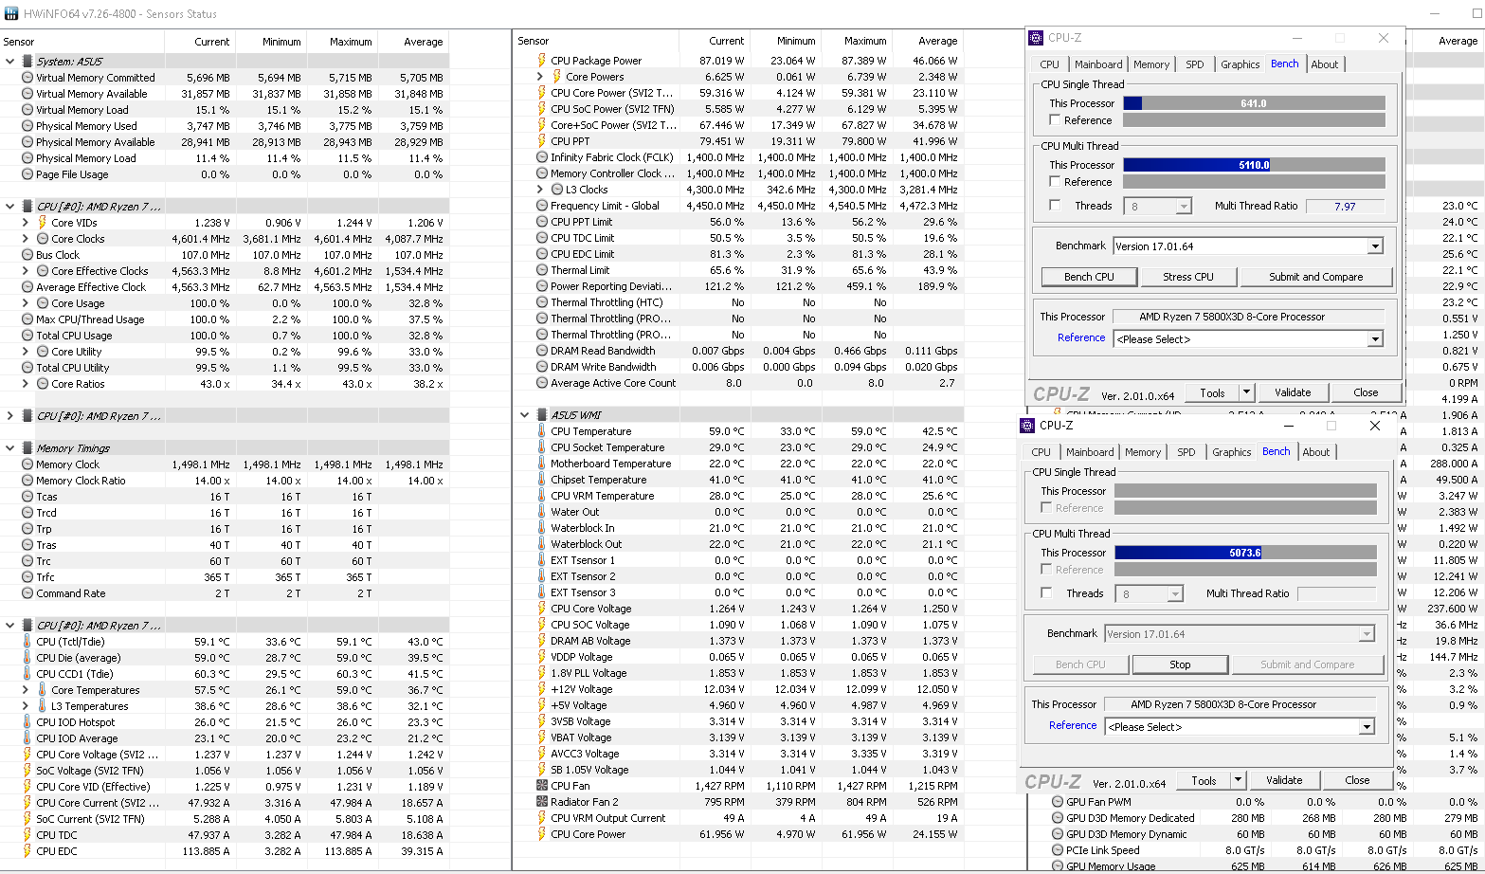The width and height of the screenshot is (1485, 874).
Task: Click the chip icon of Memory Timings group
Action: [27, 448]
